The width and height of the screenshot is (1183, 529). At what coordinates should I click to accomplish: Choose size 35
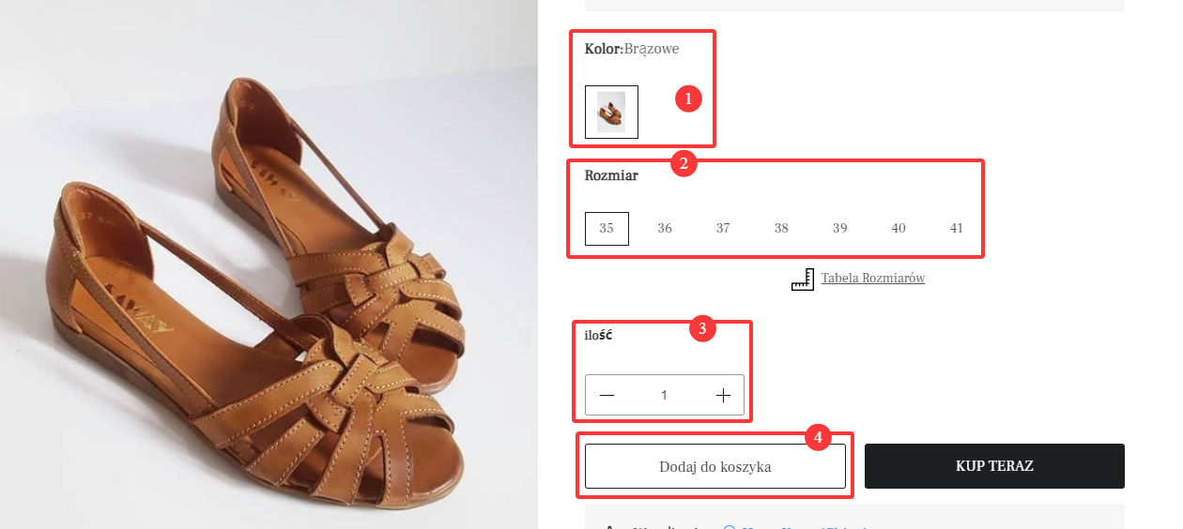pyautogui.click(x=607, y=229)
